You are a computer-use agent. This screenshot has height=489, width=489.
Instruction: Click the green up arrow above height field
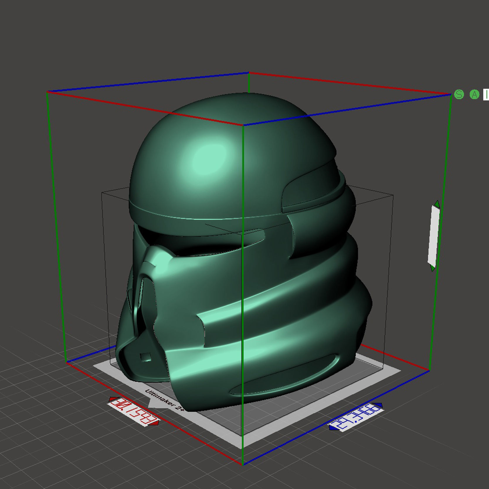click(x=437, y=204)
